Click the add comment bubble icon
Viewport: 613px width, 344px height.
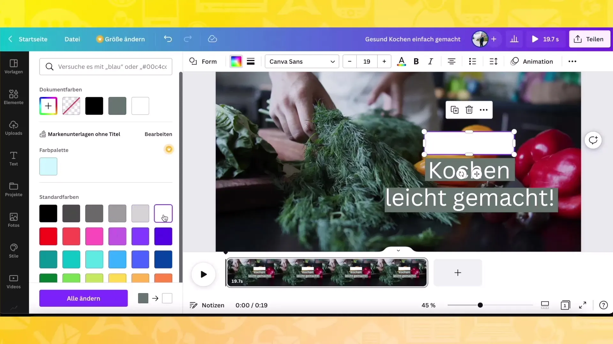(x=593, y=140)
